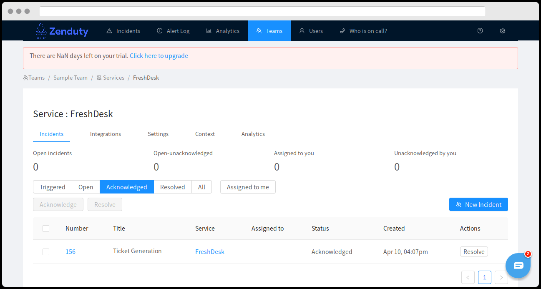The image size is (541, 289).
Task: Go to Incidents in top navigation
Action: (123, 31)
